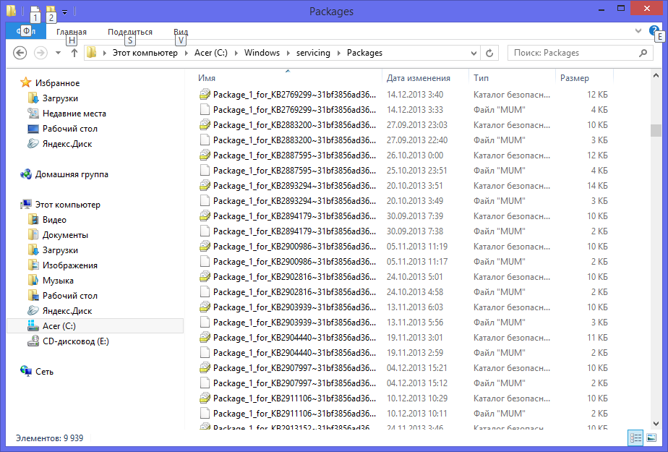This screenshot has width=668, height=452.
Task: Click scrollbar up arrow in file list
Action: tap(656, 75)
